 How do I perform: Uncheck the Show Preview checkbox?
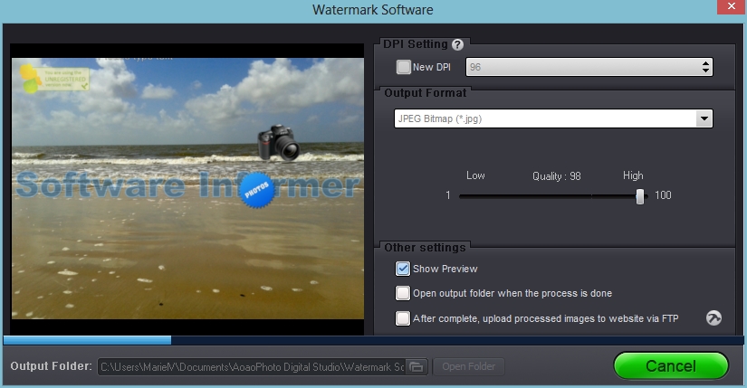403,269
